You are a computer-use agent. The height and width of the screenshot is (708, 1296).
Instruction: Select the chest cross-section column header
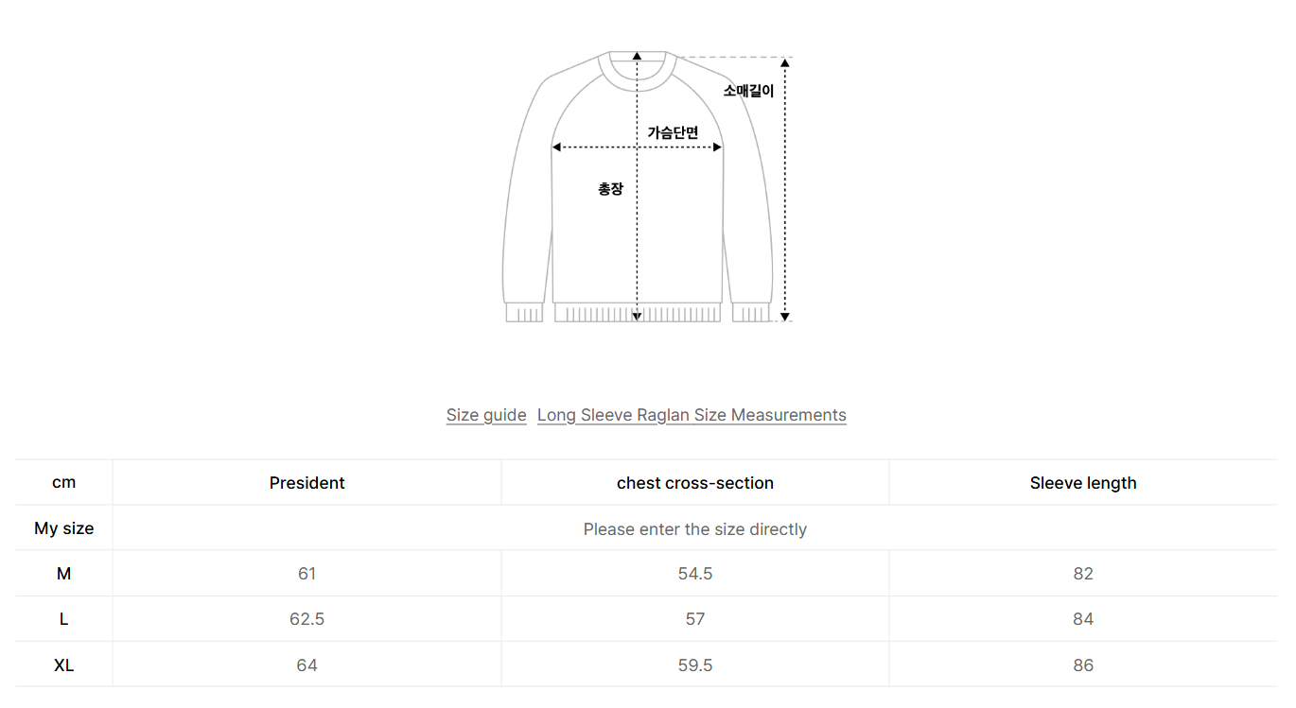point(694,483)
